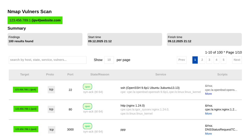Expand More for the port 80 scripts
Viewport: 248px width, 139px height.
(208, 114)
